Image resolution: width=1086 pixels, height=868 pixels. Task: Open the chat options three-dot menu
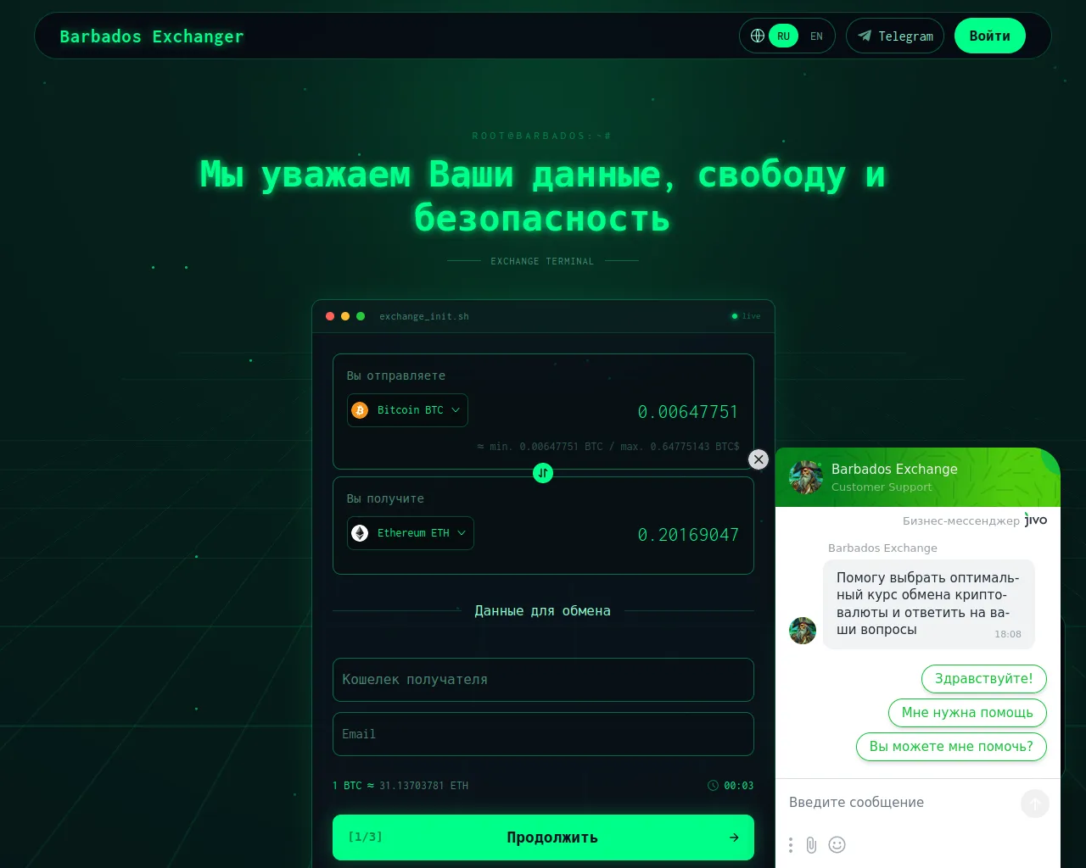[x=791, y=845]
